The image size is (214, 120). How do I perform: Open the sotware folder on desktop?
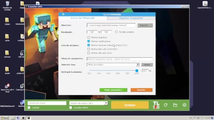[7, 54]
